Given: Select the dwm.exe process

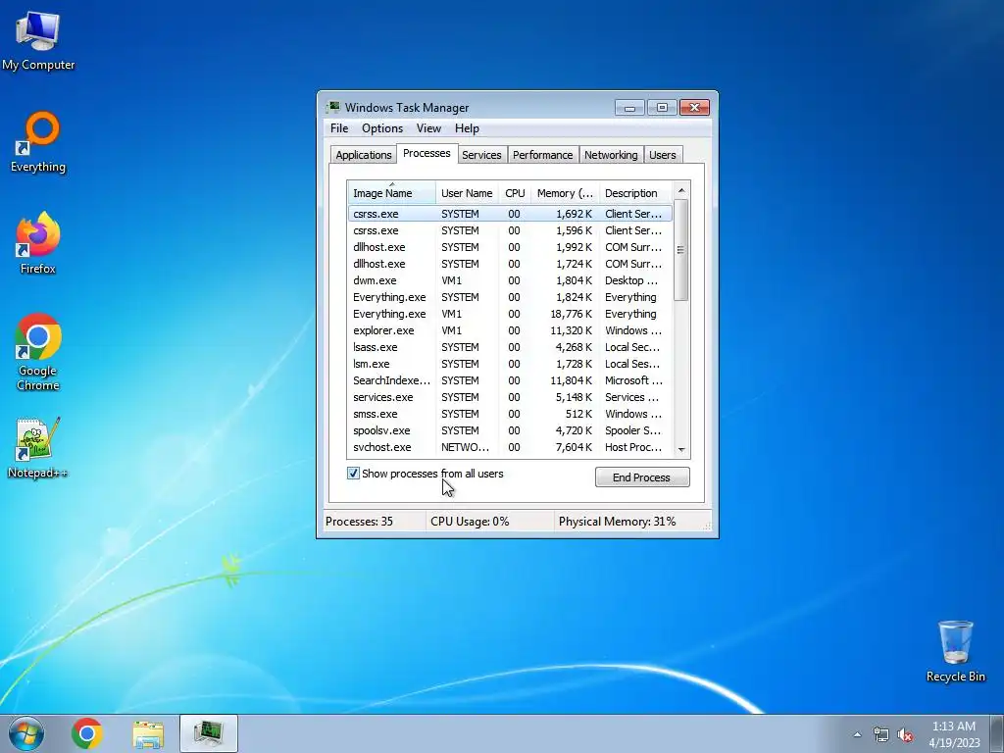Looking at the screenshot, I should point(510,280).
